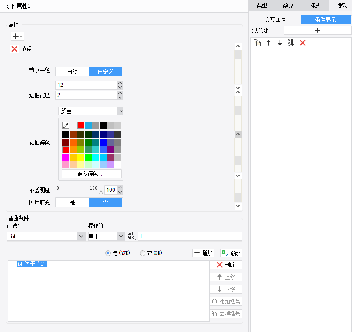Click the property panel scroll up arrow

(238, 46)
